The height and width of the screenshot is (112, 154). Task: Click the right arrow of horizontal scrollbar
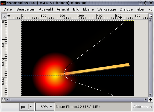pyautogui.click(x=146, y=100)
